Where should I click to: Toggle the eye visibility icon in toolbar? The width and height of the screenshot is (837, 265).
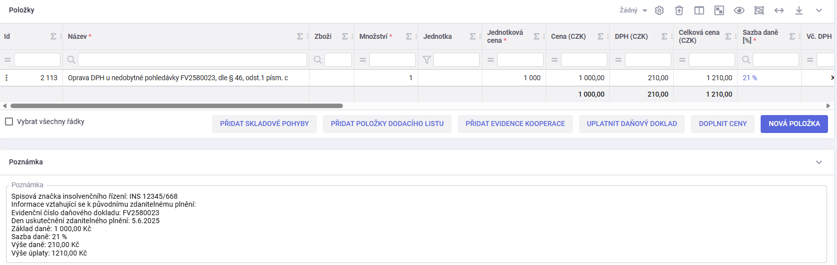(739, 10)
